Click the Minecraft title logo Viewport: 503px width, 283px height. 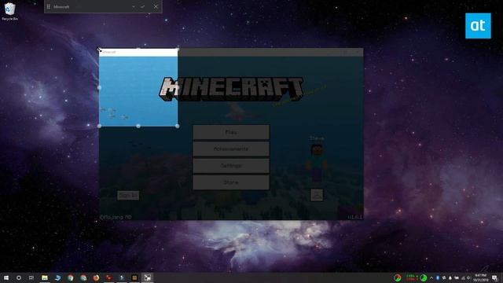231,88
